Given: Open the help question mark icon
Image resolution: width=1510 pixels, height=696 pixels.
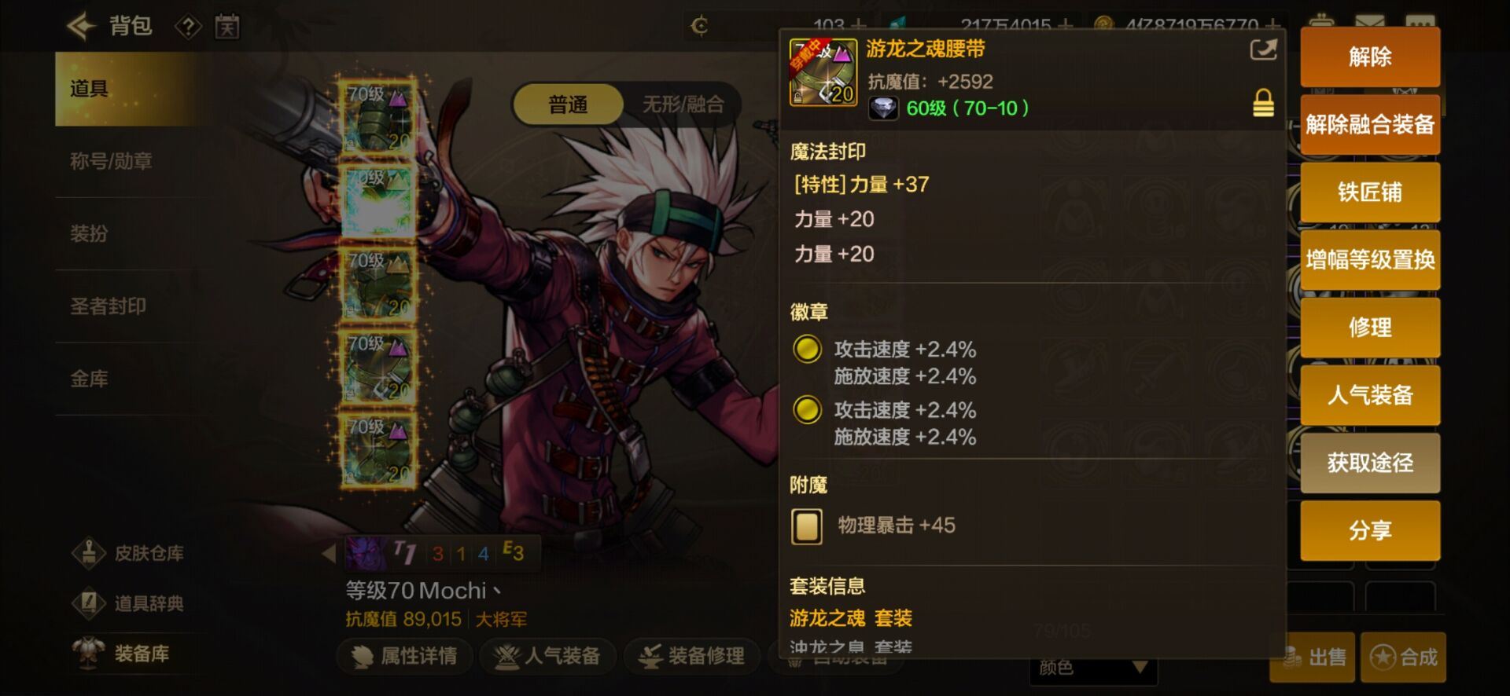Looking at the screenshot, I should point(187,27).
